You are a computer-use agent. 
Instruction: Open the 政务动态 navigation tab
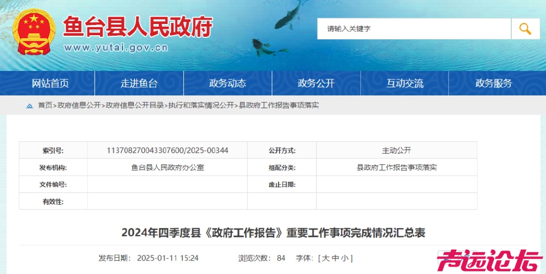(228, 83)
